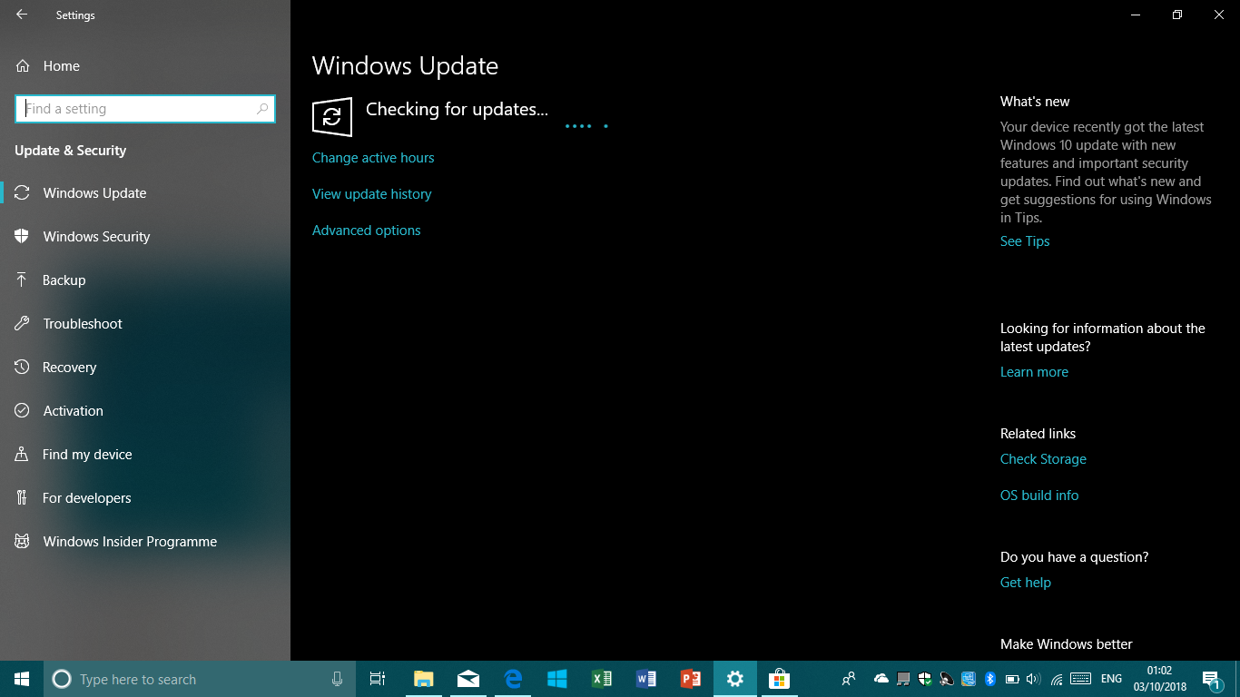Click Change active hours link
The width and height of the screenshot is (1240, 697).
[373, 158]
